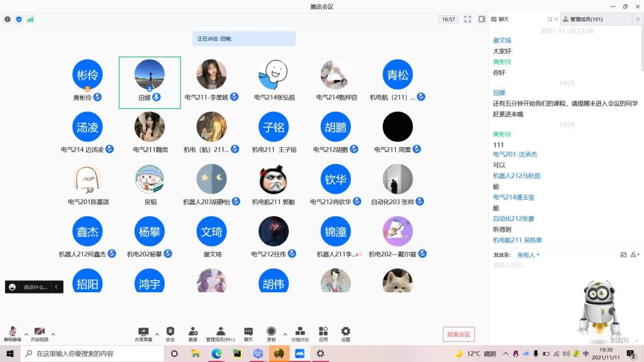Turn on camera with 开启视频

click(39, 332)
